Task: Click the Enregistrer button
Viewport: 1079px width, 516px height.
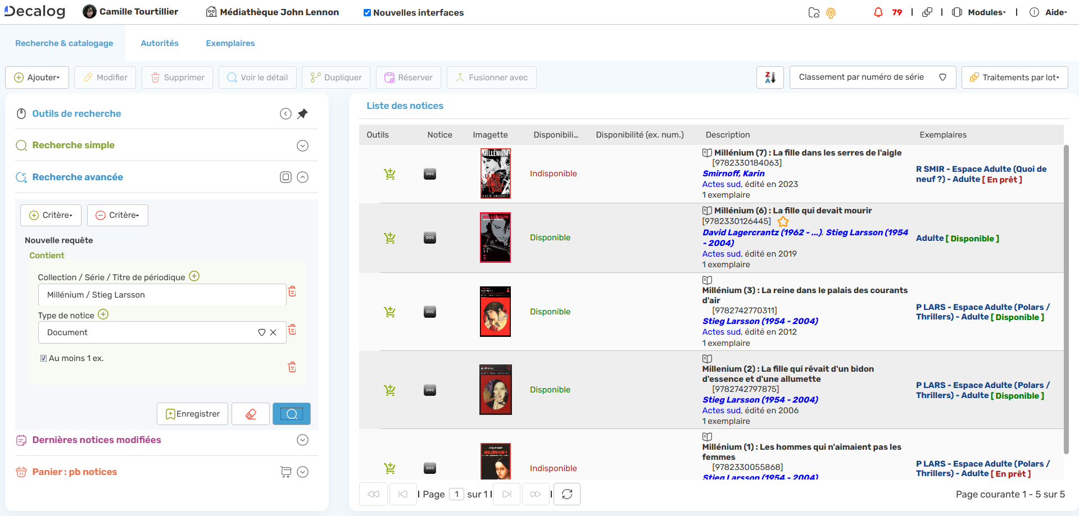Action: (192, 414)
